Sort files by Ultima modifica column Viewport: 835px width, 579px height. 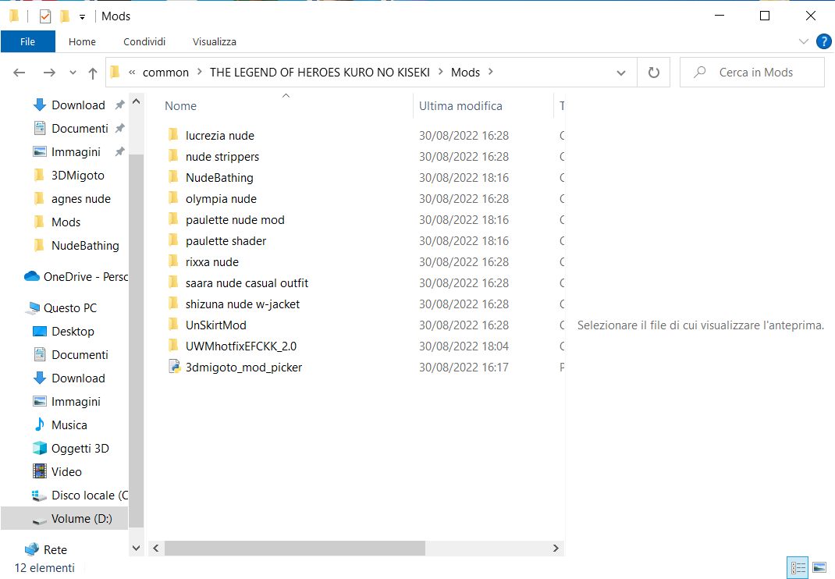[460, 106]
